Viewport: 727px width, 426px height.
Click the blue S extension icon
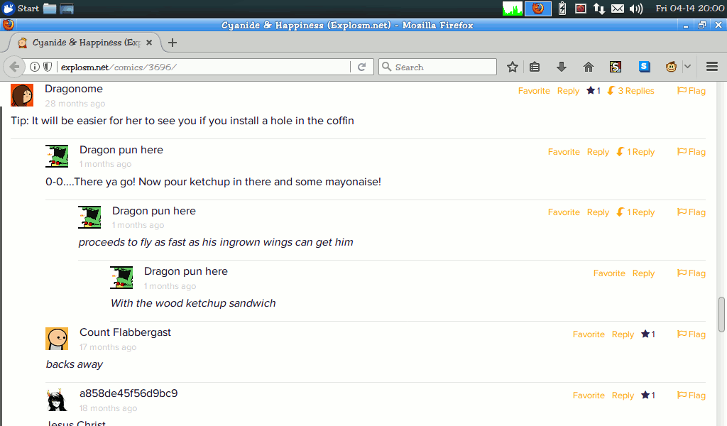pyautogui.click(x=644, y=67)
